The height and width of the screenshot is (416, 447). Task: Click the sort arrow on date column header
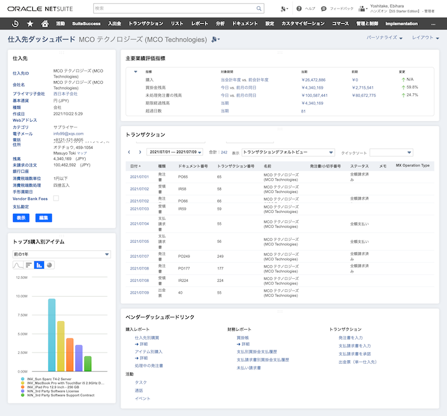[140, 166]
